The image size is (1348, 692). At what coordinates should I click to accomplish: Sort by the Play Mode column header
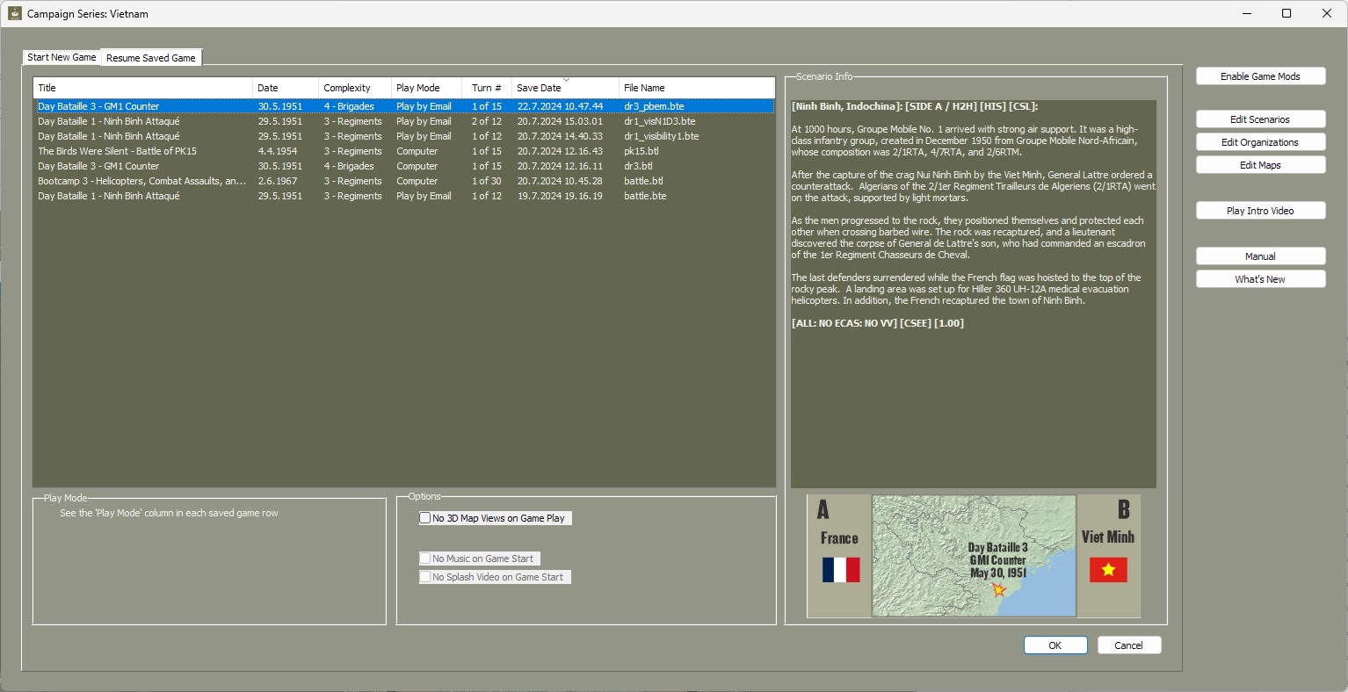(x=427, y=88)
